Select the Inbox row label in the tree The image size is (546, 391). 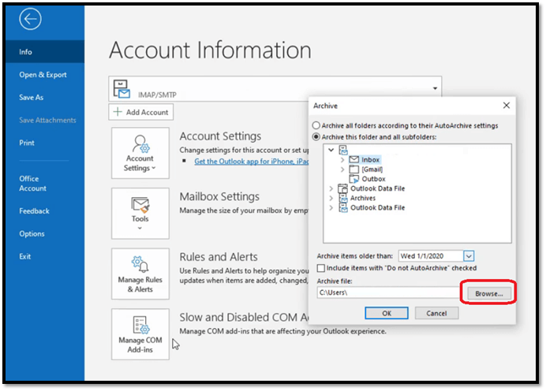pyautogui.click(x=370, y=160)
